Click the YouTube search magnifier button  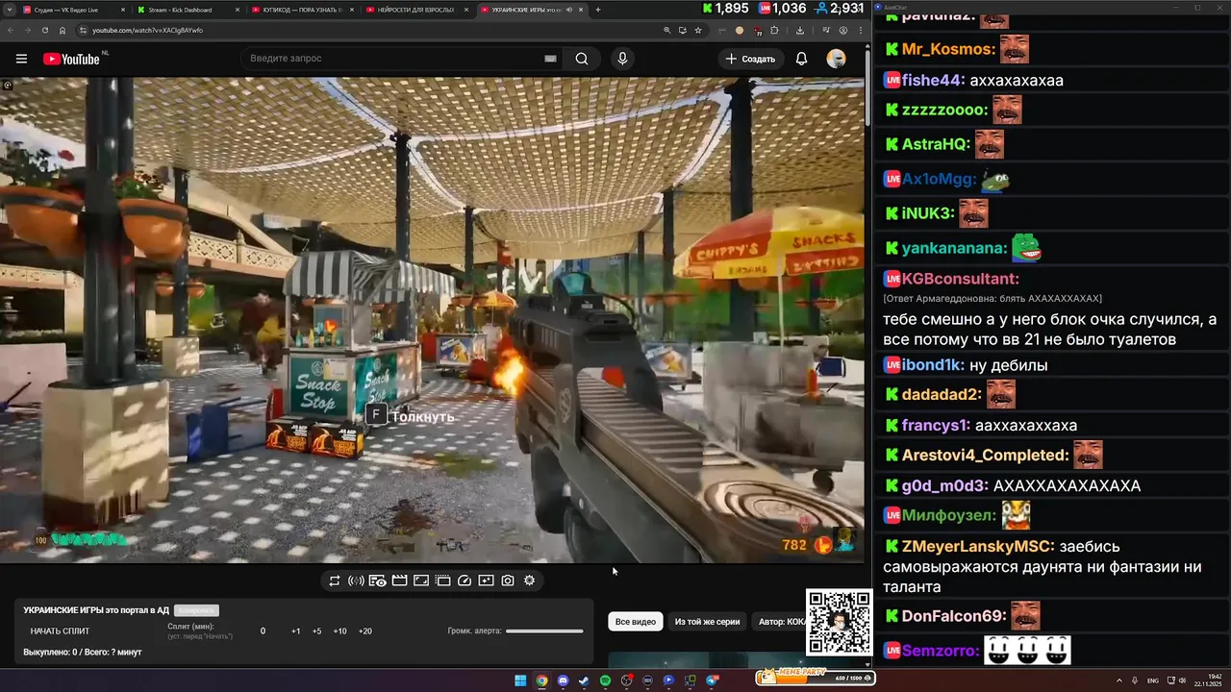click(582, 59)
